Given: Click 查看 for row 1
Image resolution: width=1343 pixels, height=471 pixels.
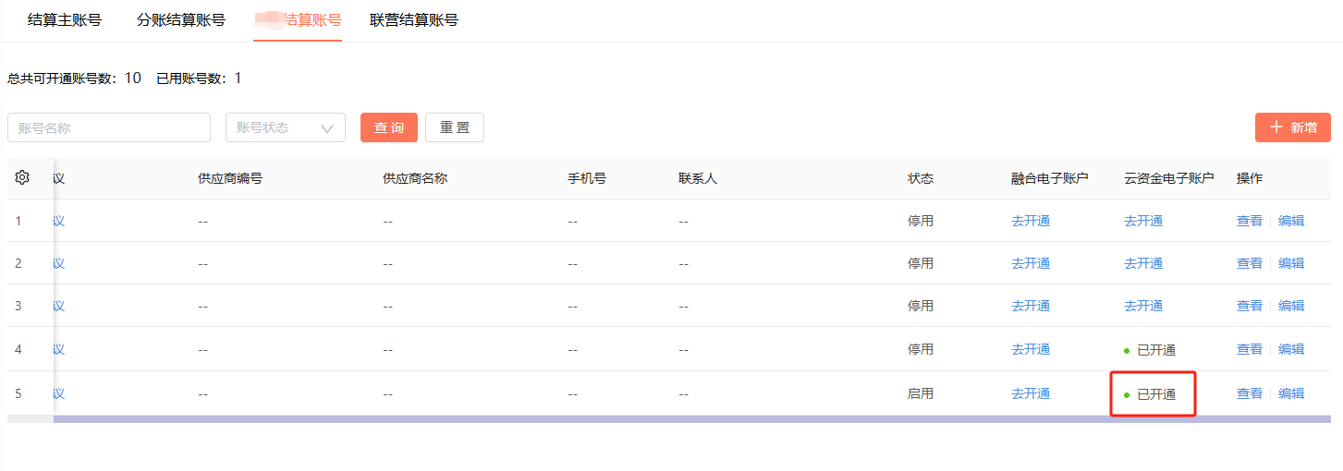Looking at the screenshot, I should (1250, 221).
